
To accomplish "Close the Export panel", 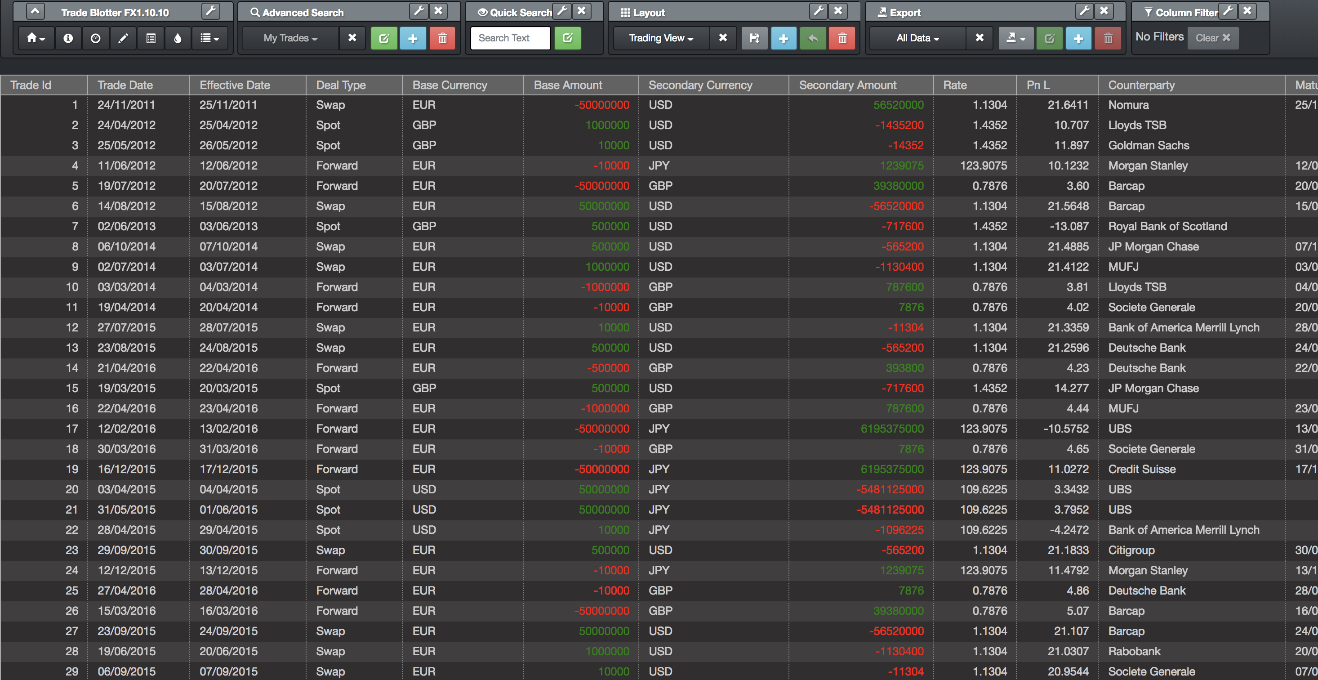I will (x=1104, y=11).
